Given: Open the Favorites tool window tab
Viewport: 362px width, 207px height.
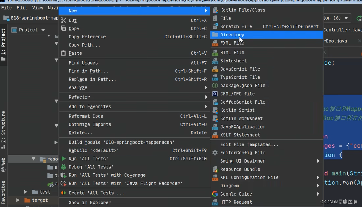Looking at the screenshot, I should click(x=3, y=192).
